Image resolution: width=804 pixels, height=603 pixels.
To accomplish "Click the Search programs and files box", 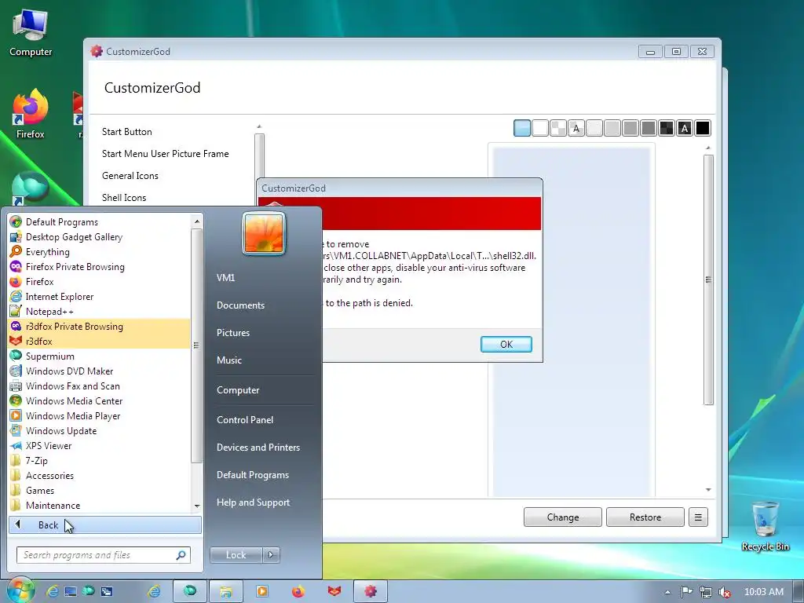I will (x=104, y=555).
